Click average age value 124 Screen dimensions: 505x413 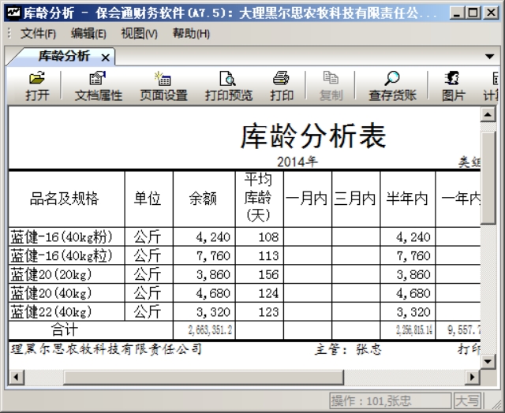click(268, 293)
